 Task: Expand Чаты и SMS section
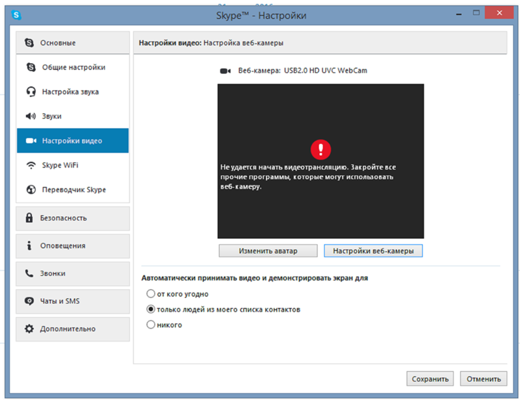(73, 301)
